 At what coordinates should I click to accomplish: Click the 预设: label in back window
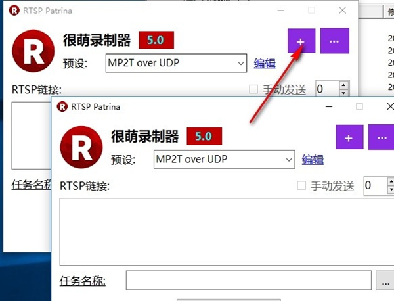point(75,64)
